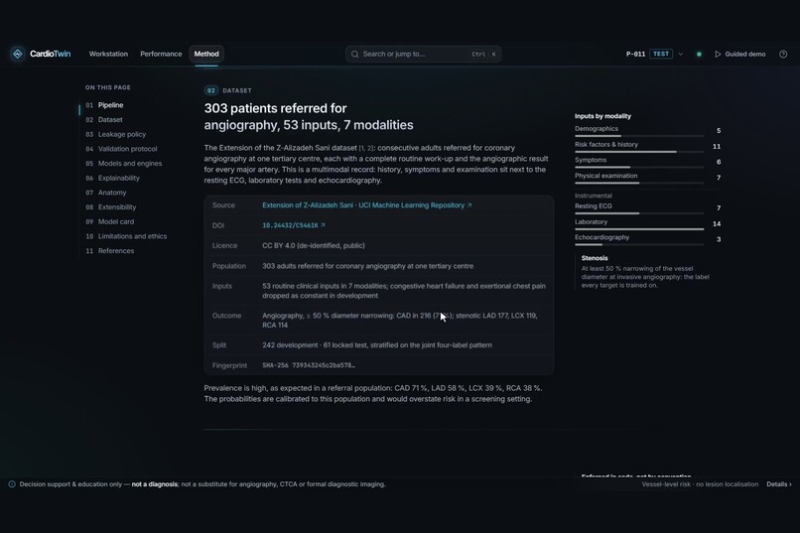This screenshot has width=800, height=533.
Task: Click the Demographics modality bar
Action: [x=639, y=136]
